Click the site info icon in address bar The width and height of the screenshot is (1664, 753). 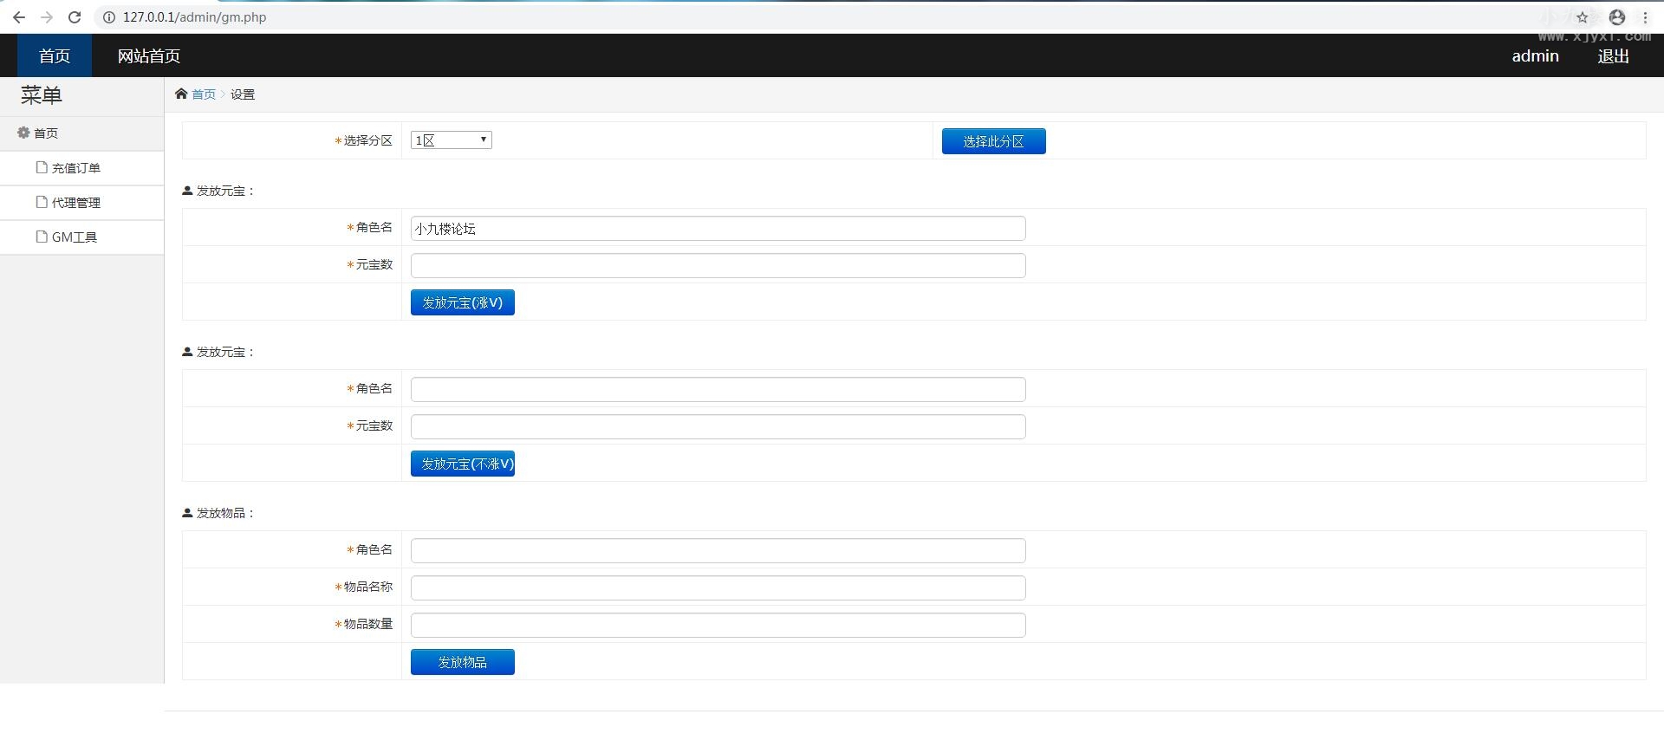tap(109, 17)
